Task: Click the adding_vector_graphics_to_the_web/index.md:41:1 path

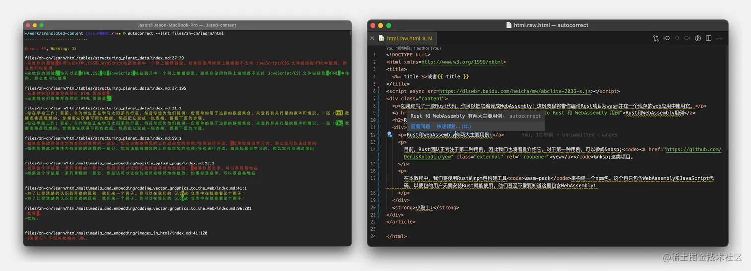Action: point(136,188)
